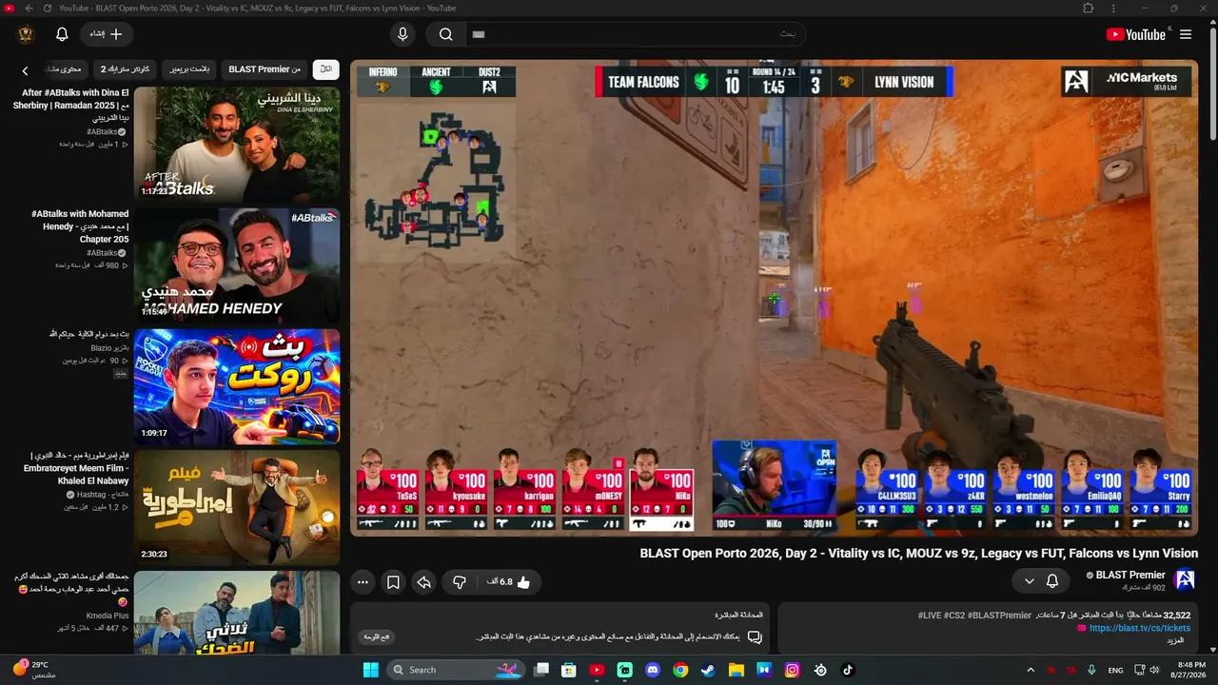Select the Counter-Strike 2 filter chip

pos(126,68)
